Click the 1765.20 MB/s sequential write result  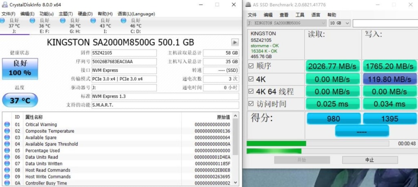(390, 66)
